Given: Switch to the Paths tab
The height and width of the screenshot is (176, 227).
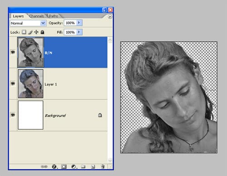Looking at the screenshot, I should click(54, 16).
